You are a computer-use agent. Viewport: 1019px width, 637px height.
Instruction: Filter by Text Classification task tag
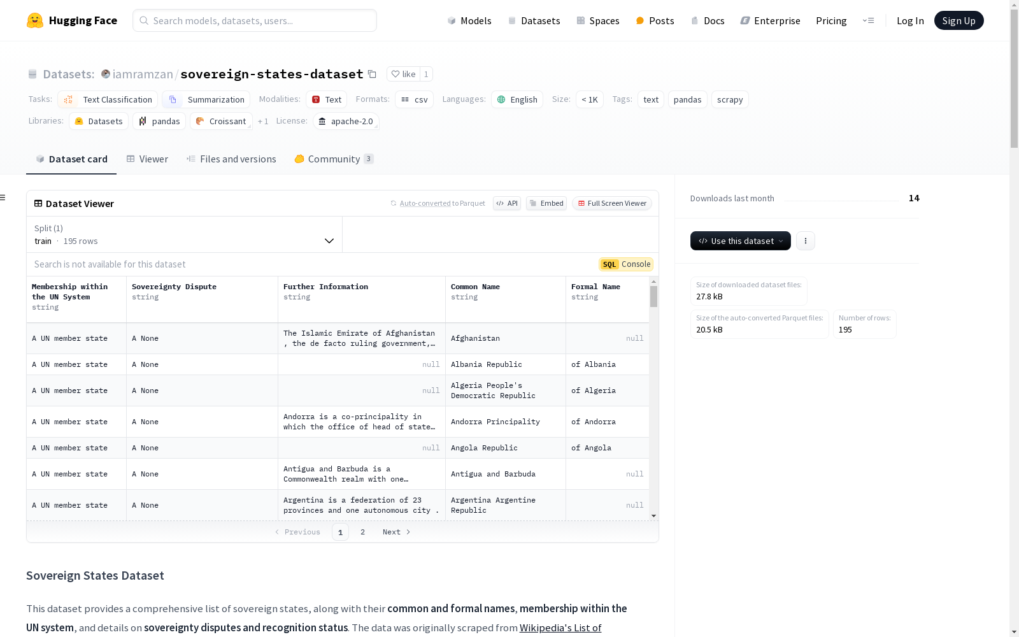coord(108,99)
